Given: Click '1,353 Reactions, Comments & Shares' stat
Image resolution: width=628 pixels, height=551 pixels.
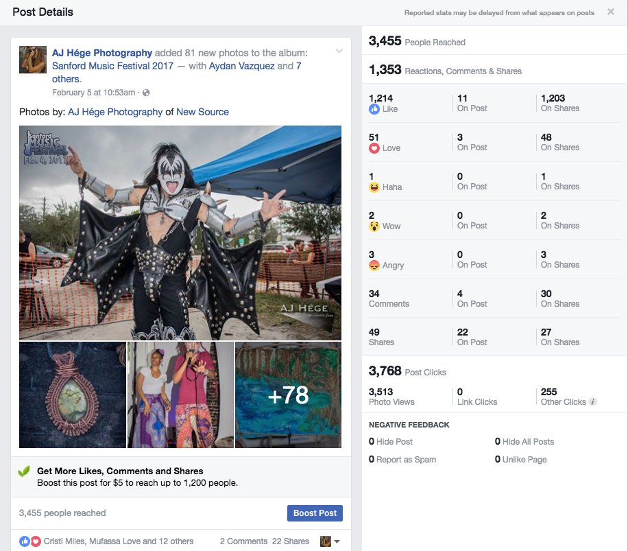Looking at the screenshot, I should click(x=445, y=70).
